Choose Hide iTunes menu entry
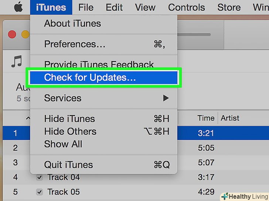Screen dimensions: 269x201 coord(69,119)
